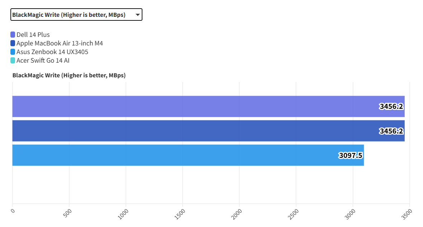Click the top bar's 3456.2 value label
Image resolution: width=423 pixels, height=227 pixels.
[391, 106]
